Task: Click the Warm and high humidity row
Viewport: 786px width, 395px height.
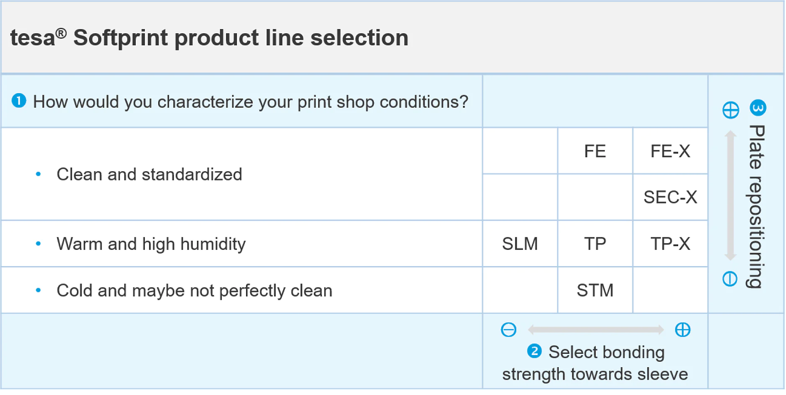Action: (x=241, y=244)
